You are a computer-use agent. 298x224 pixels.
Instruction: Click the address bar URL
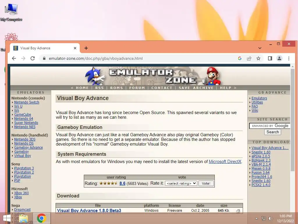pos(95,58)
